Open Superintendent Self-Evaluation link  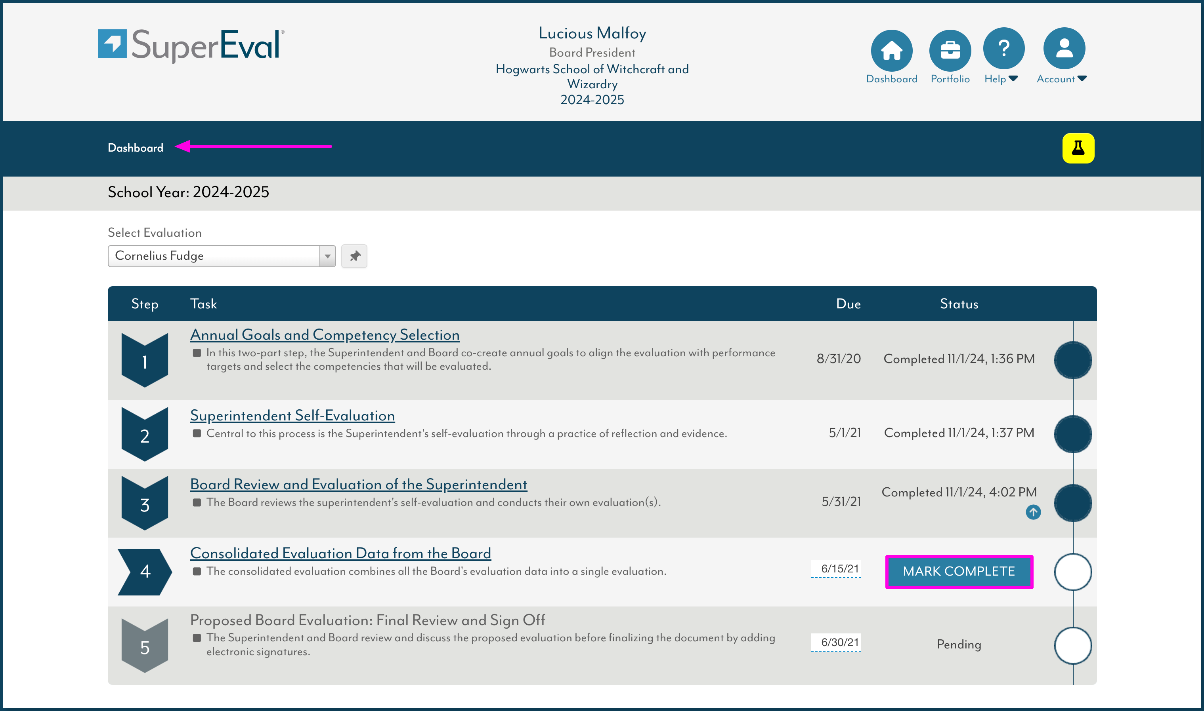[292, 415]
